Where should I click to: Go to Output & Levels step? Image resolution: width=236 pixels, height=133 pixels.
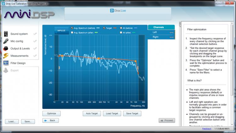[x=20, y=49]
